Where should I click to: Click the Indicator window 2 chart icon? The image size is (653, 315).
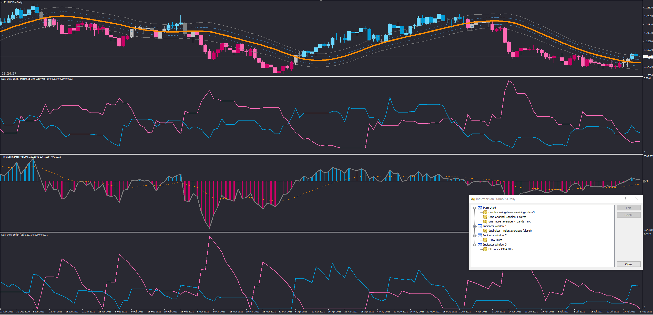tap(480, 236)
